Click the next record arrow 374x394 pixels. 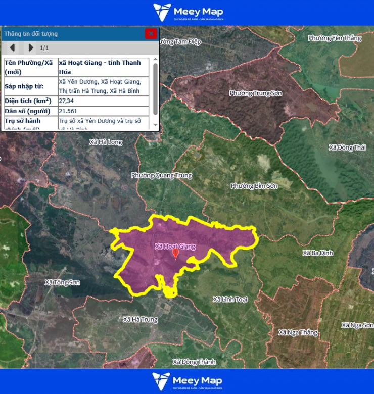30,47
